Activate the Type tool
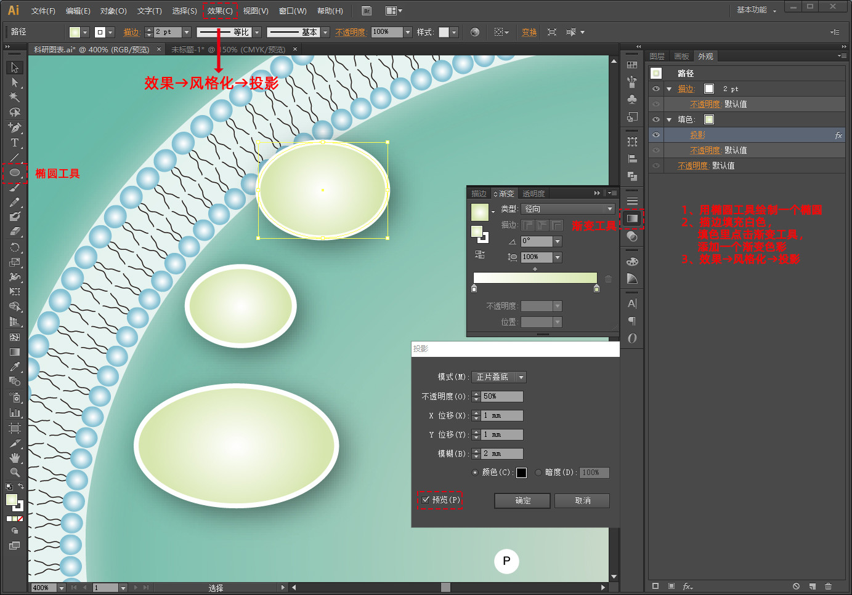 coord(15,143)
